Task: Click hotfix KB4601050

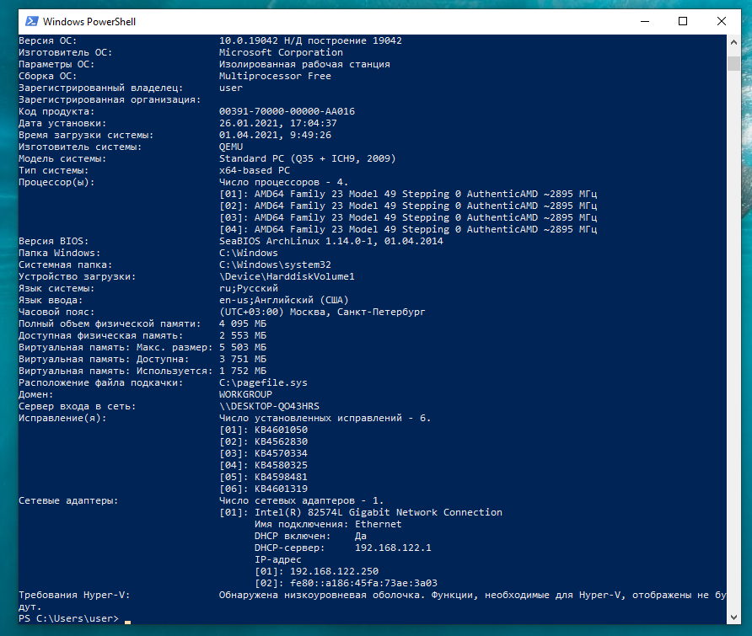Action: pyautogui.click(x=281, y=430)
